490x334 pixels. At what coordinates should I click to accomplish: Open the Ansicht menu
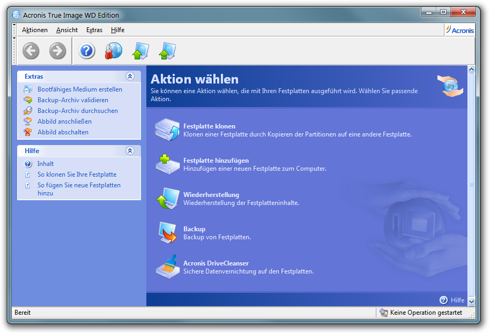(67, 30)
